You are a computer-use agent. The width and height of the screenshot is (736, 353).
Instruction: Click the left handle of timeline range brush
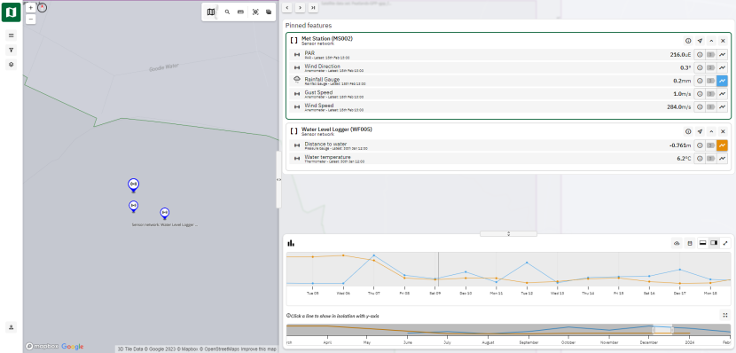coord(653,330)
